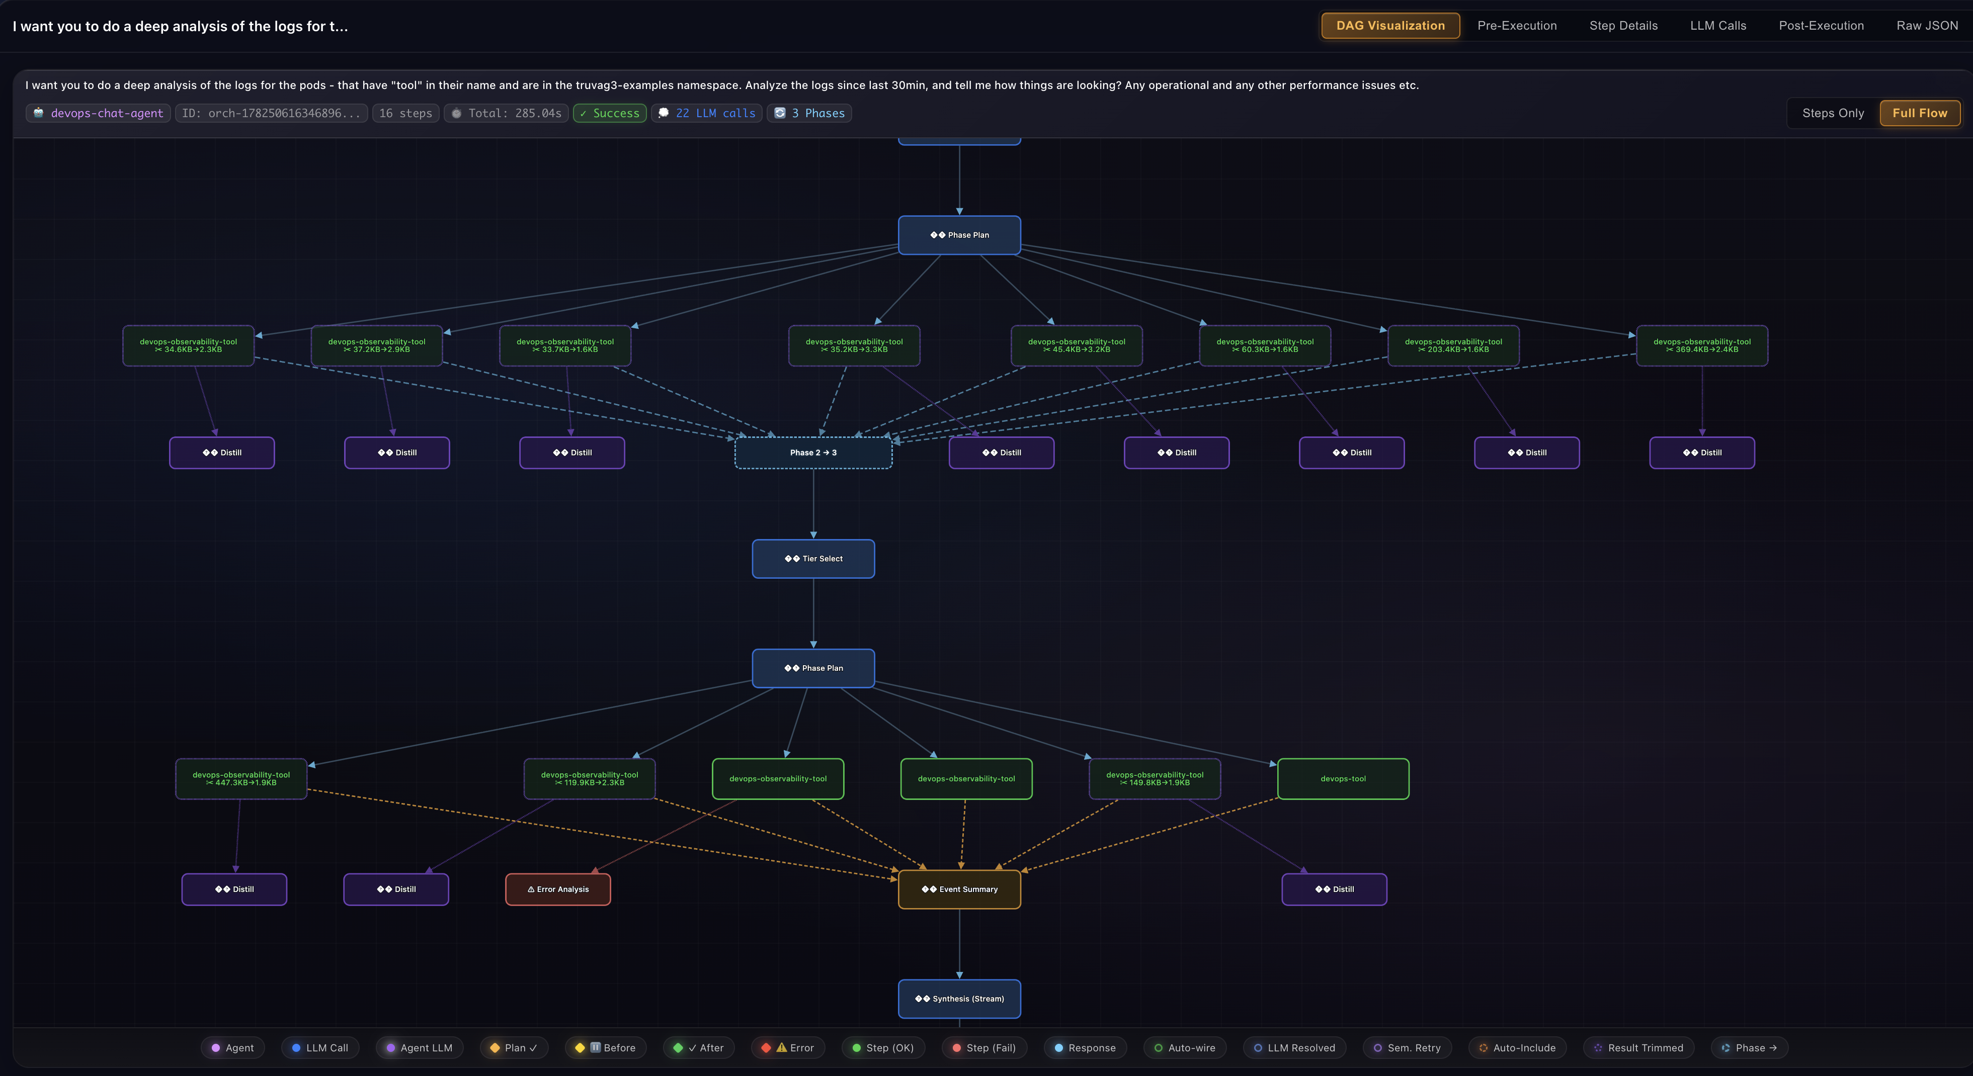This screenshot has height=1076, width=1973.
Task: Click the clock icon beside Total 285.04s
Action: point(456,113)
